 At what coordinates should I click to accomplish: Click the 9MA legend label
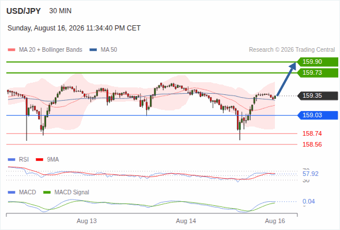(x=53, y=160)
